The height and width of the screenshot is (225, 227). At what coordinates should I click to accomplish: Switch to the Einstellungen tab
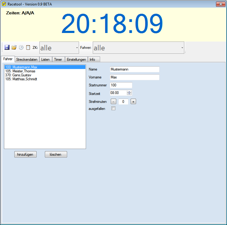click(x=76, y=60)
